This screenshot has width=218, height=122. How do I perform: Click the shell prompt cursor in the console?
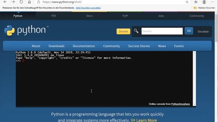tap(23, 61)
